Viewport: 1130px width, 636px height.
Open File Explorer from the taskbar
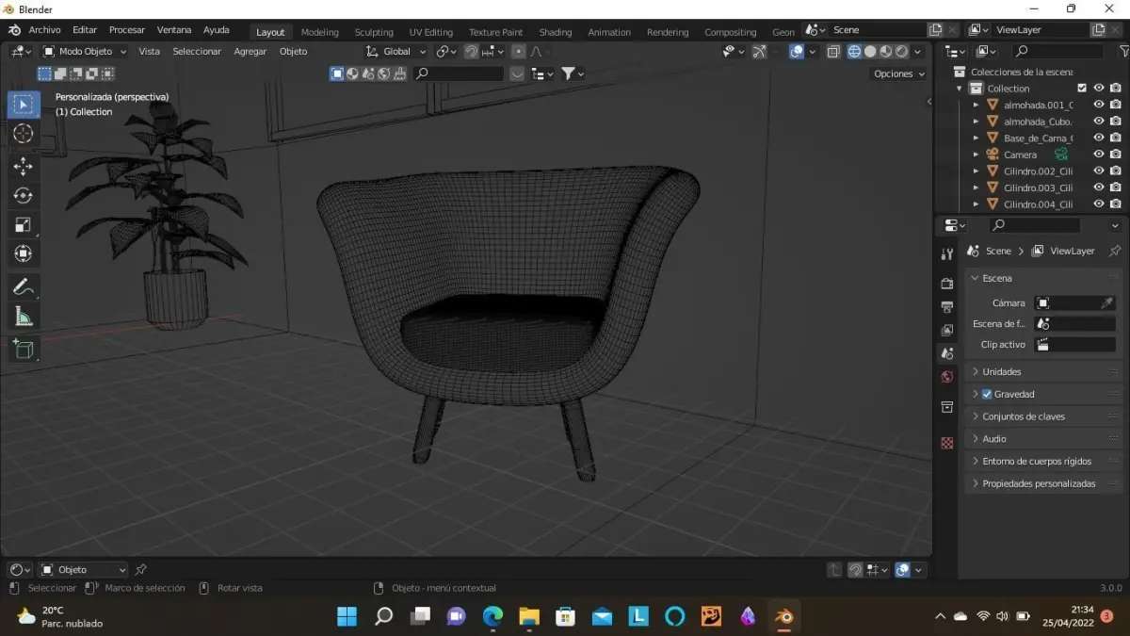[529, 616]
